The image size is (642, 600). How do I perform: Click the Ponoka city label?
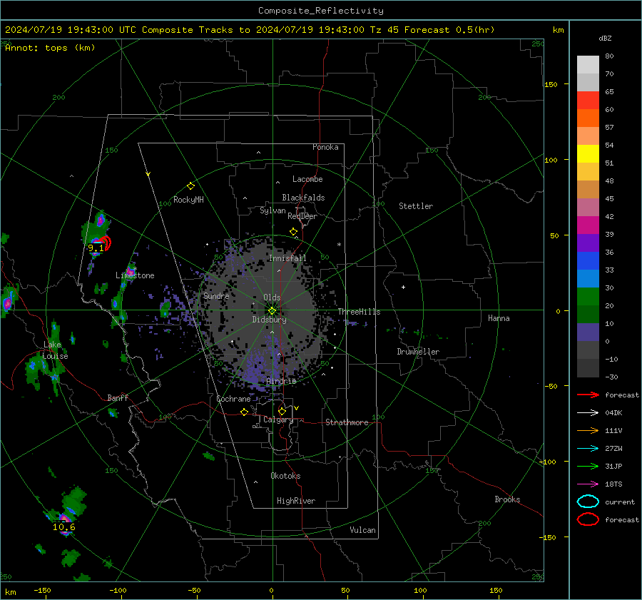point(325,147)
